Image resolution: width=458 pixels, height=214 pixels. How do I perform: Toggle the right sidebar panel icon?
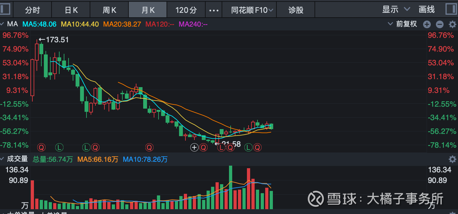[x=452, y=9]
